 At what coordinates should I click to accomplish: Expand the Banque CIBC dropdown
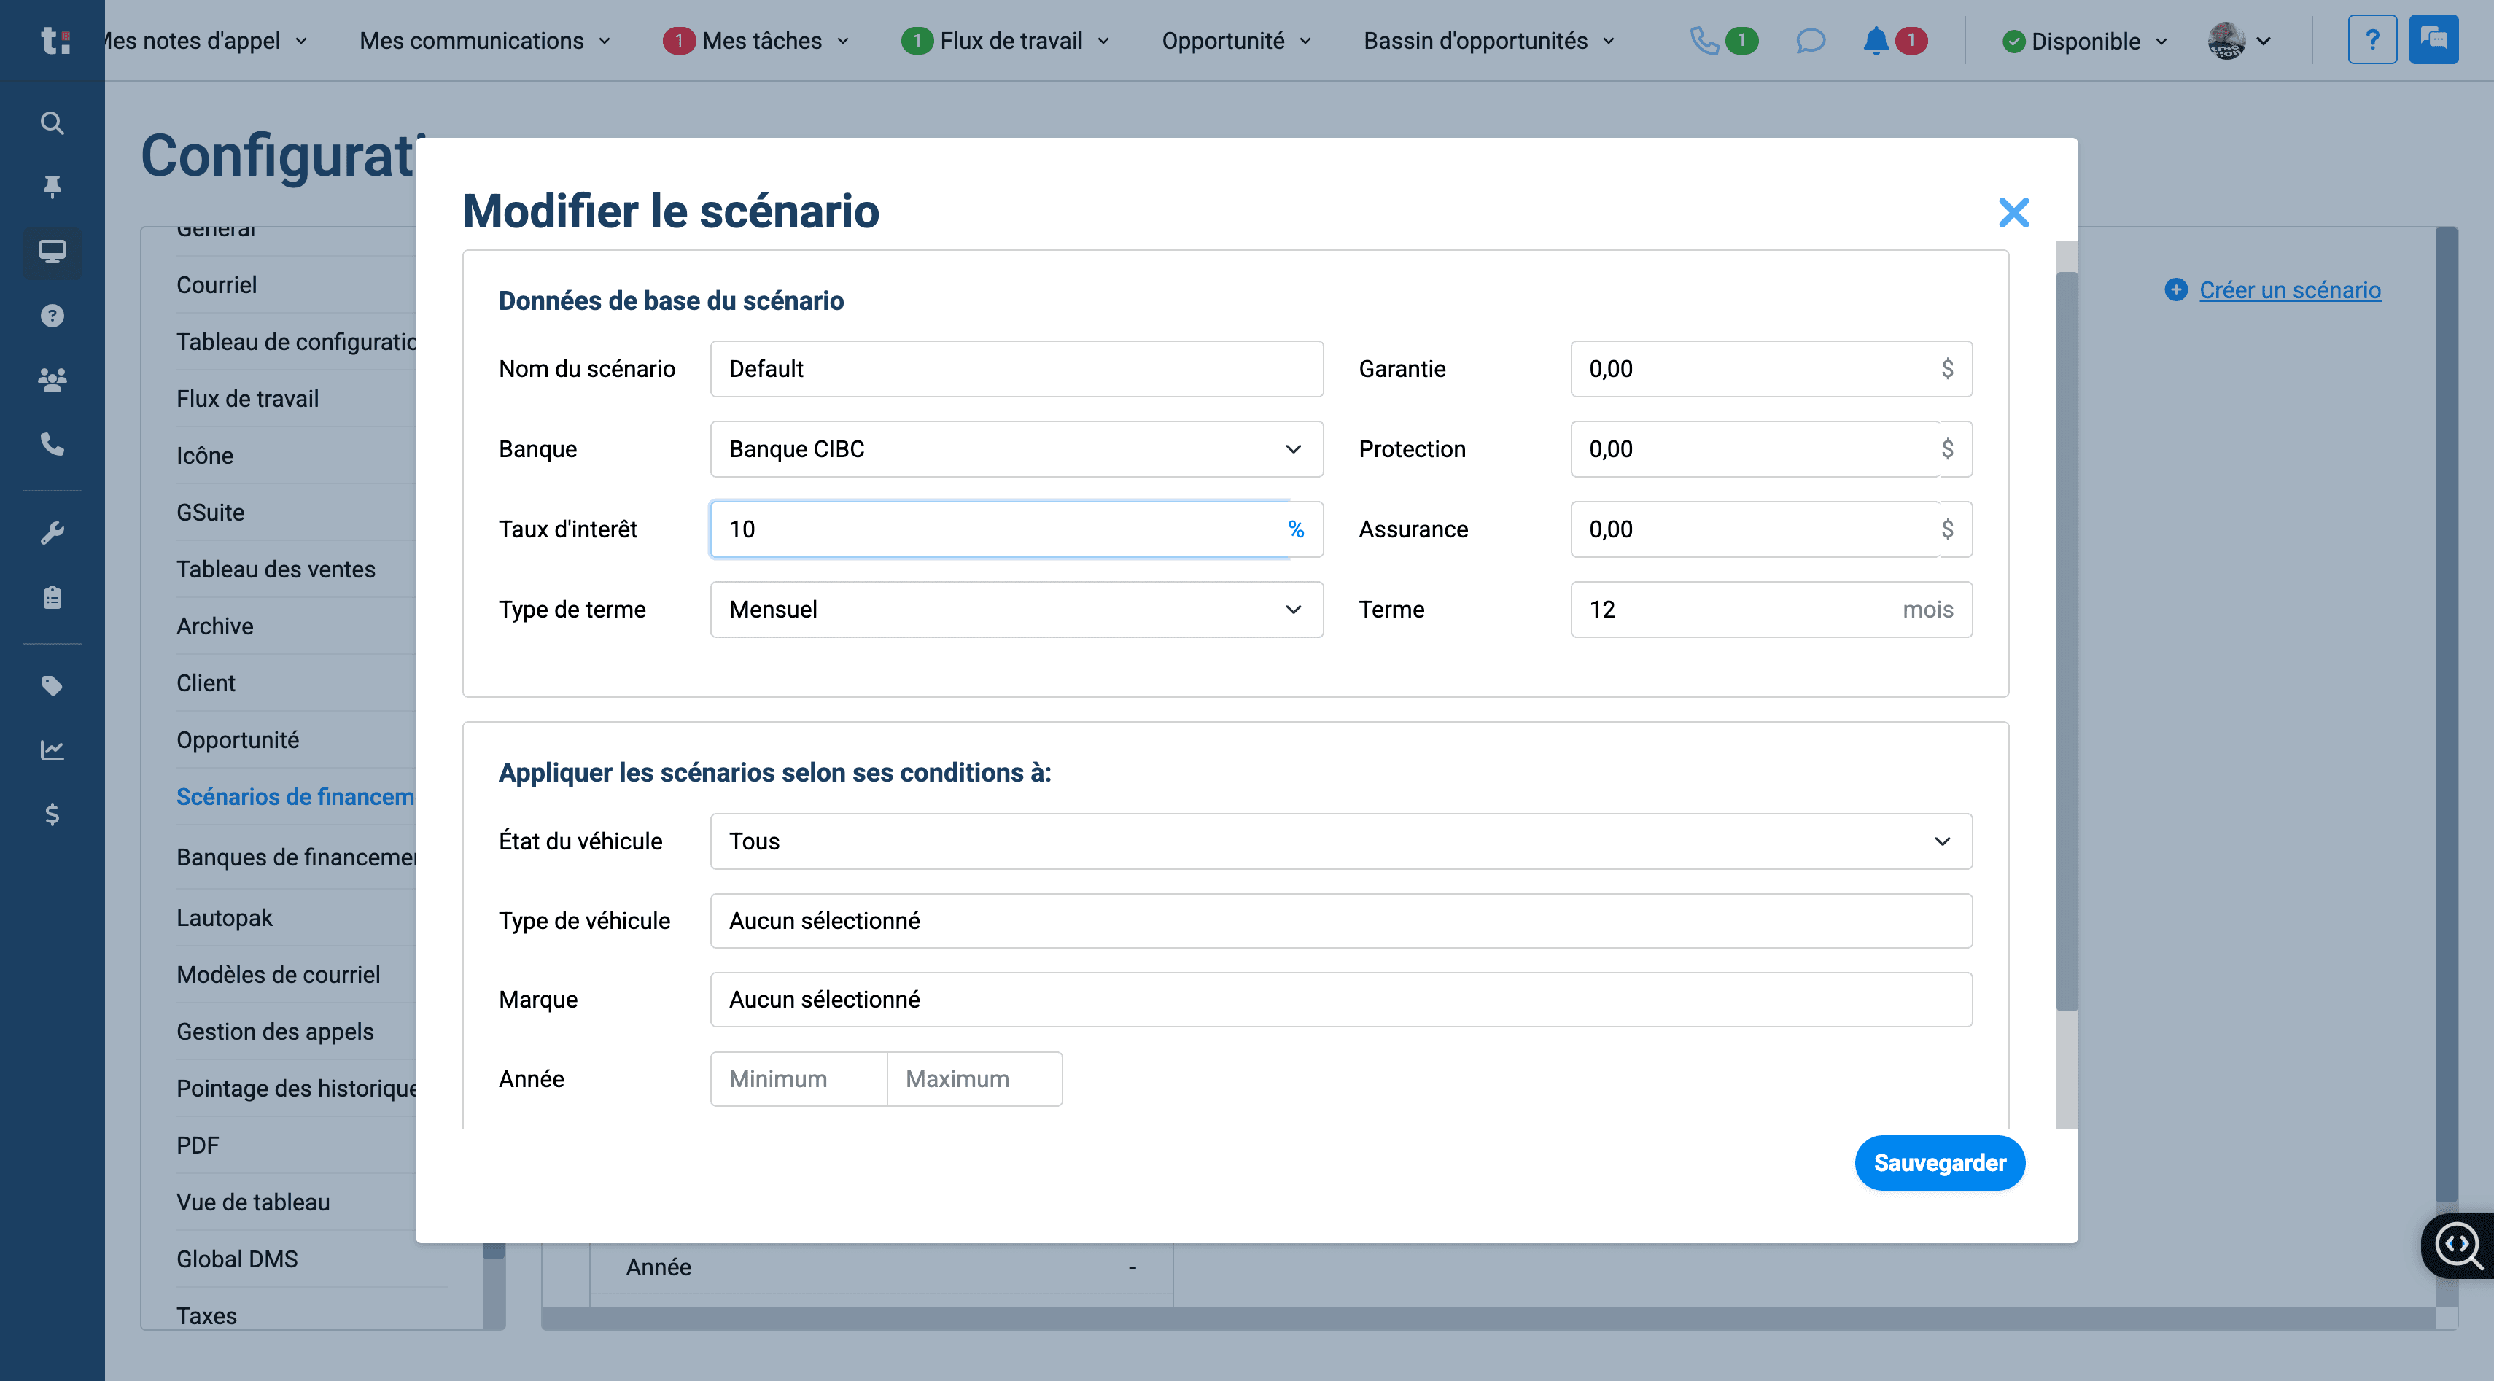tap(1016, 449)
